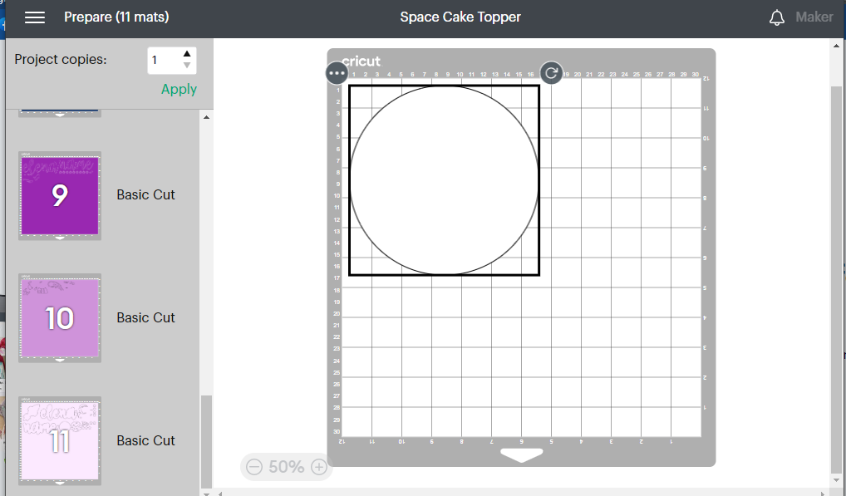Click the circle shape on the mat
This screenshot has height=496, width=846.
click(x=444, y=180)
